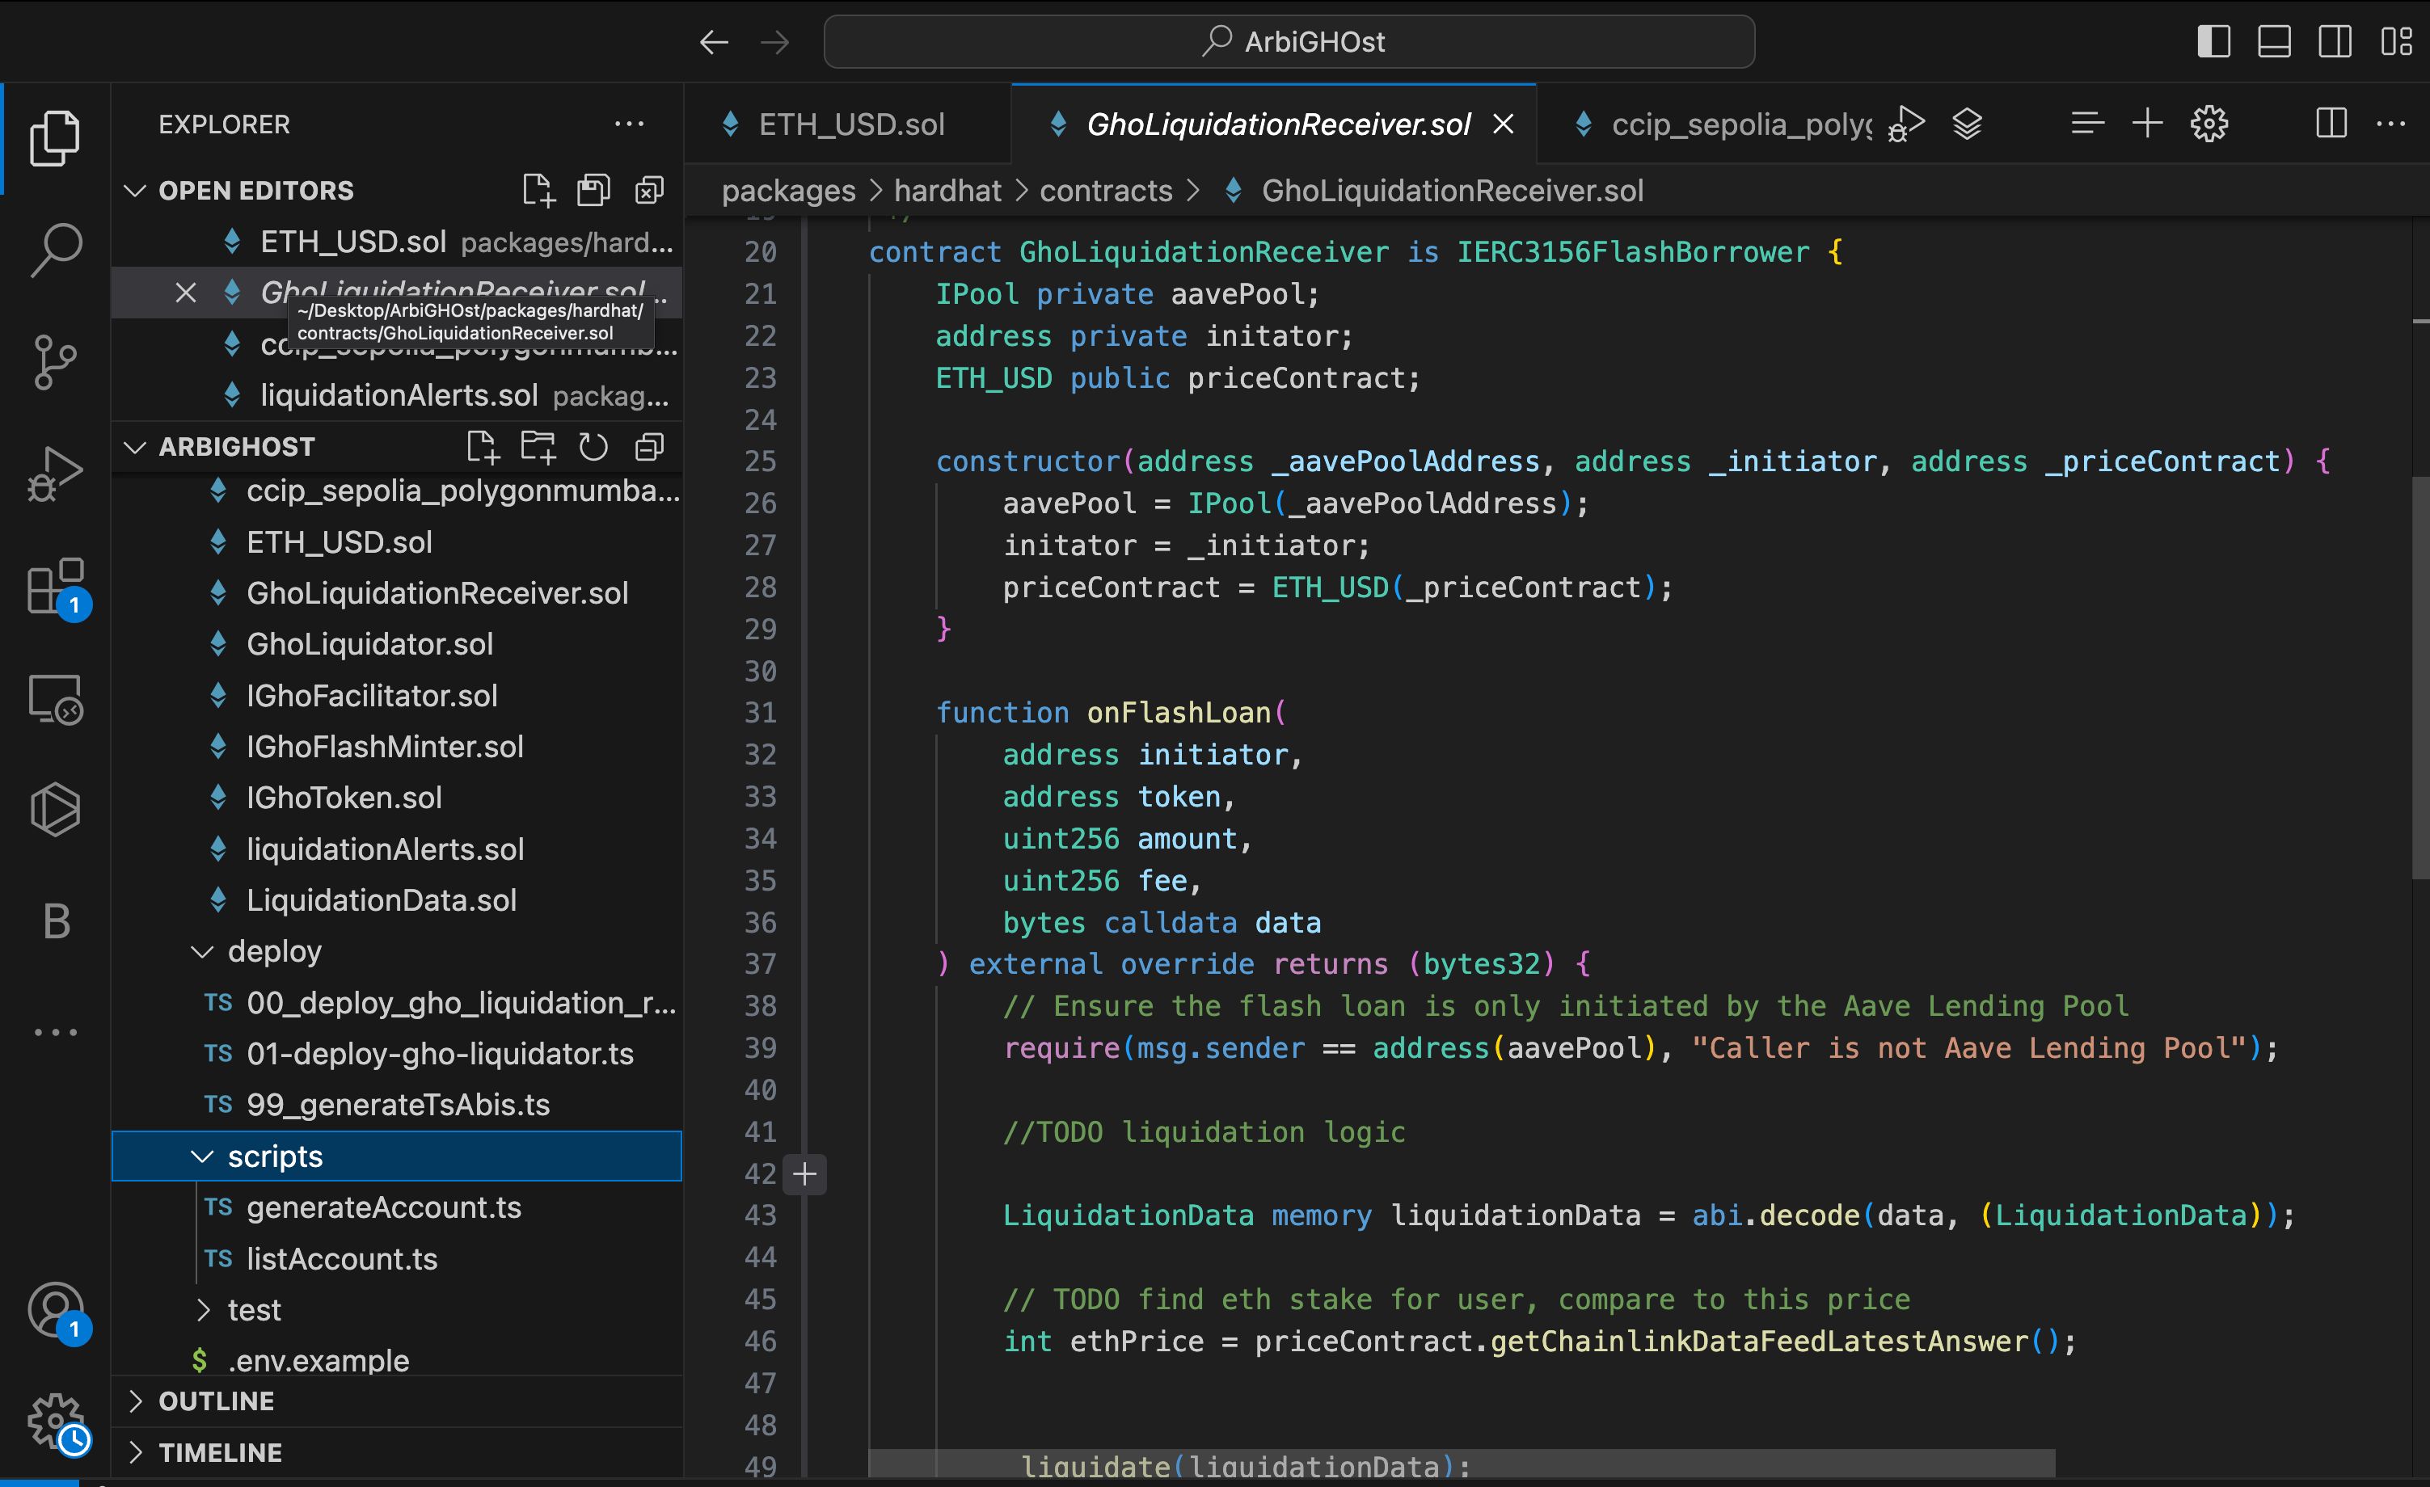2430x1487 pixels.
Task: Open the Manage gear in activity bar
Action: (x=57, y=1423)
